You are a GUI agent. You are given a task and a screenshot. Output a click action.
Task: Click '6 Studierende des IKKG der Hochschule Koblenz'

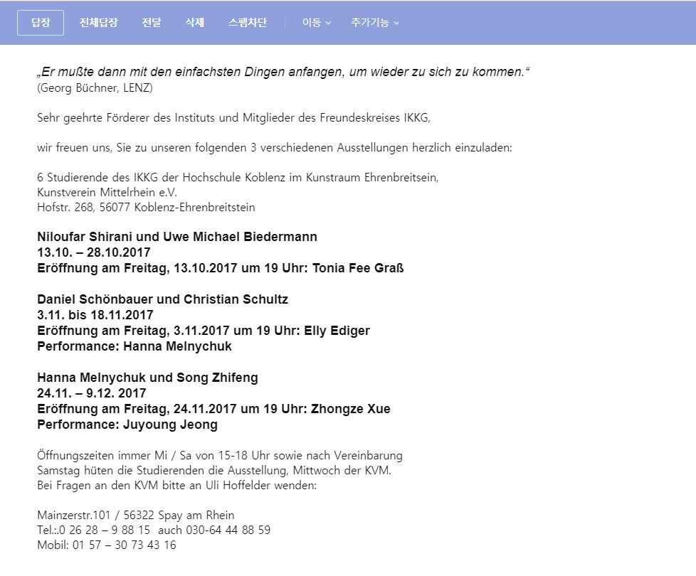[x=238, y=177]
